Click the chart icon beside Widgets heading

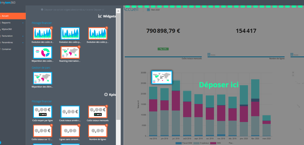tap(100, 16)
